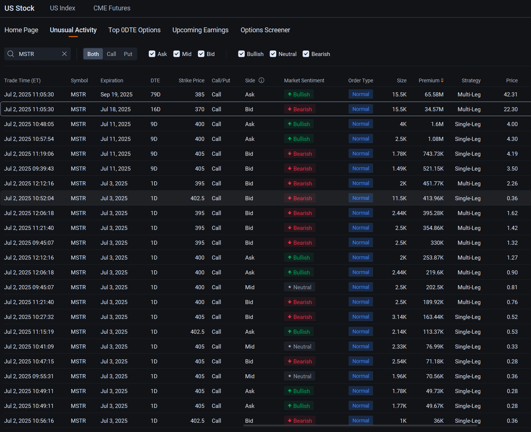
Task: Click trade time Jul 2, 2025 10:52:04
Action: click(x=29, y=198)
